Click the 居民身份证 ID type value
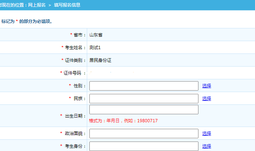 pyautogui.click(x=100, y=60)
